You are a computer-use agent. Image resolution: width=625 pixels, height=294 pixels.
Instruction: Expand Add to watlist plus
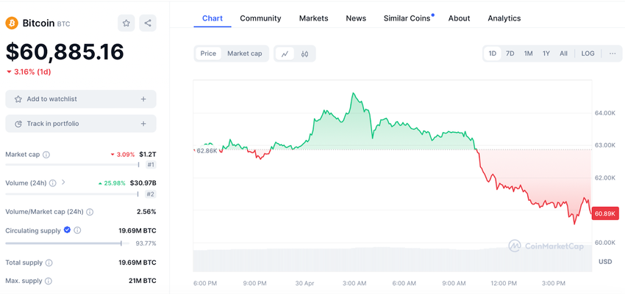pos(143,99)
